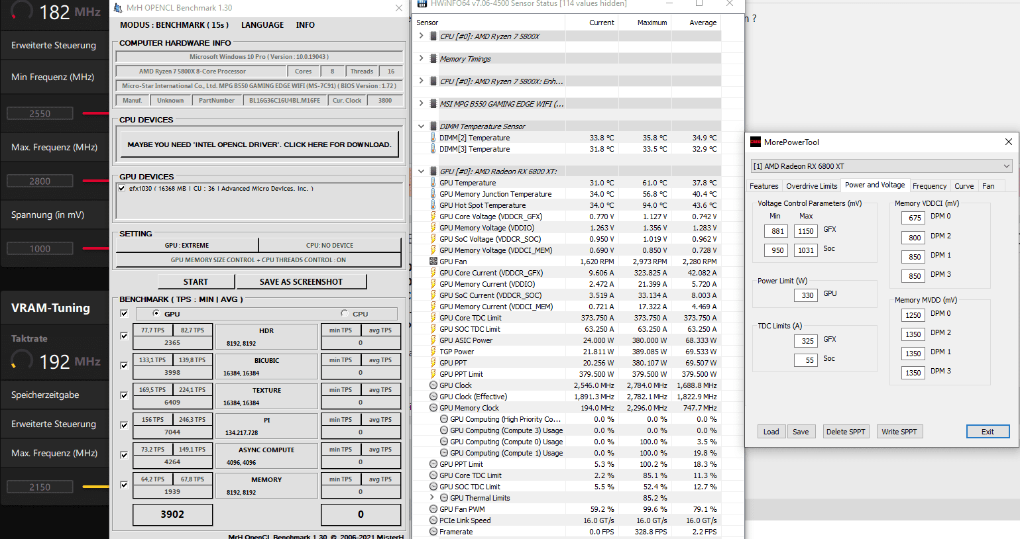Click the red Min Frequenz slider track

pos(95,113)
